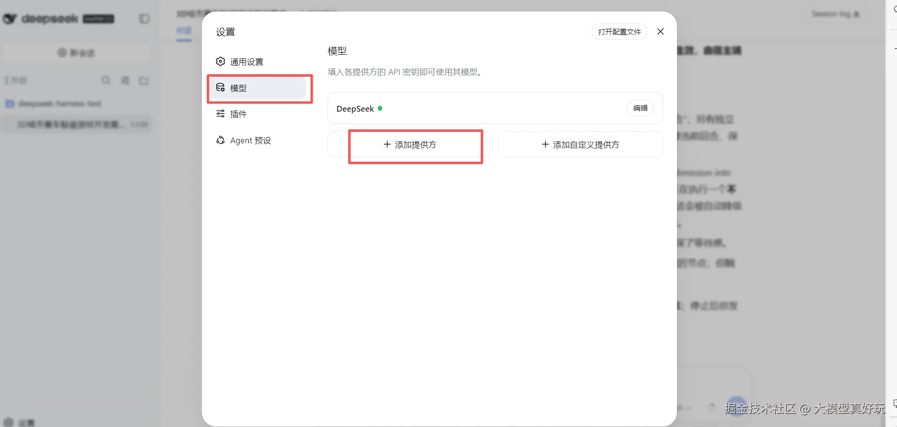Click the 添加提供方 button
897x427 pixels.
tap(410, 144)
